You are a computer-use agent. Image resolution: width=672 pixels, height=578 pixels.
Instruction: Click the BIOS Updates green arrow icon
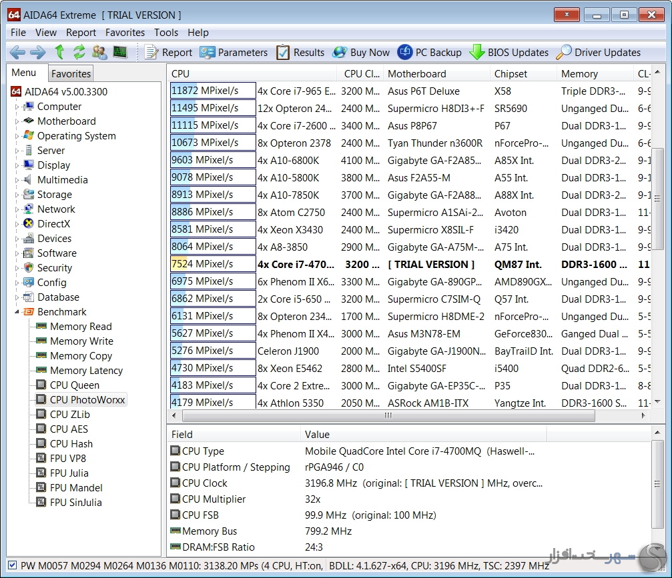476,52
